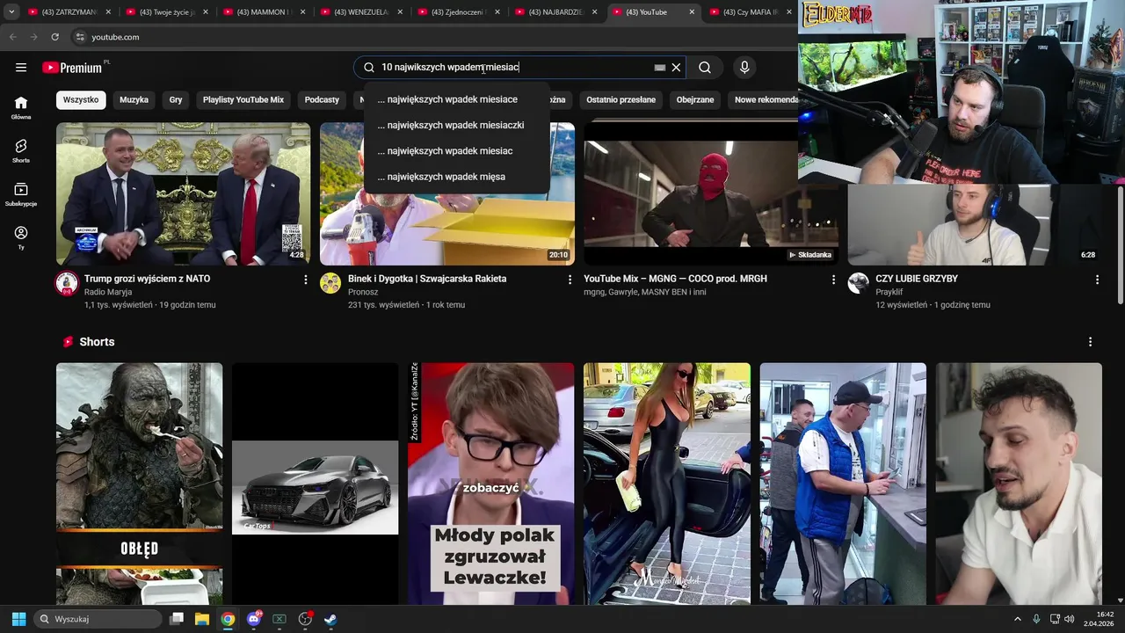Select the Gry filter chip
Image resolution: width=1125 pixels, height=633 pixels.
click(x=176, y=100)
